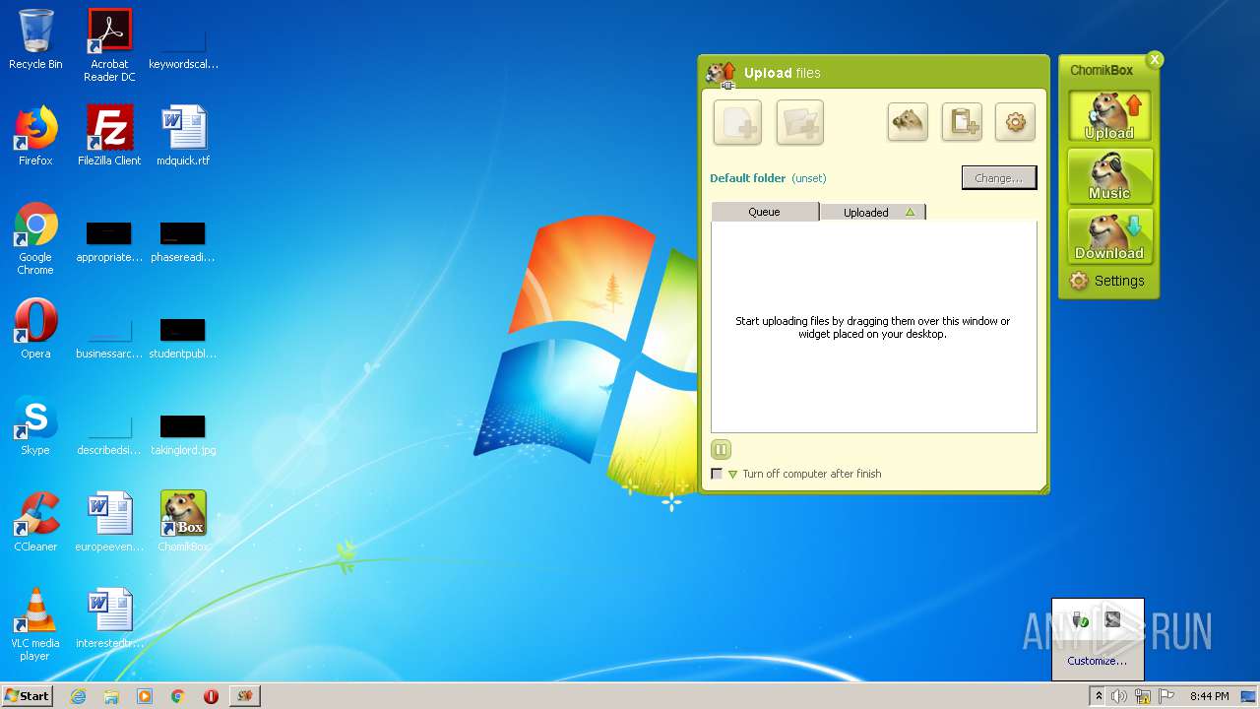
Task: Select the phasereadi desktop file
Action: pos(183,242)
